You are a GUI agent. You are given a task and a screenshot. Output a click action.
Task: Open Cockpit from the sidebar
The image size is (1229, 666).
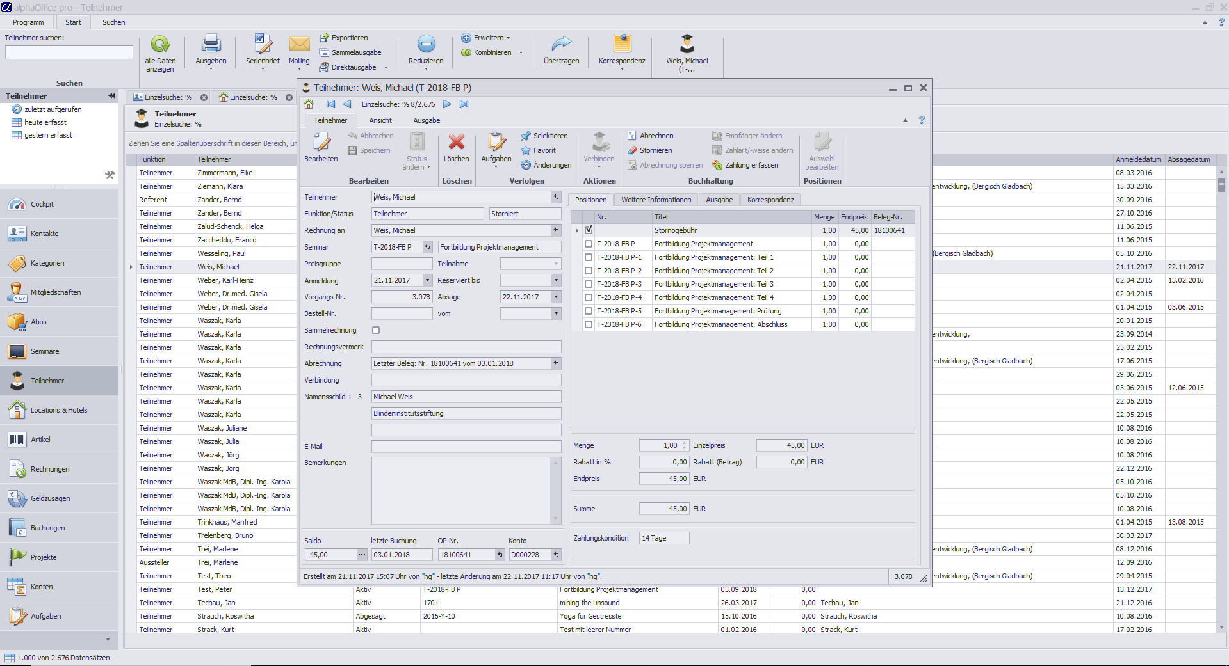[x=42, y=205]
